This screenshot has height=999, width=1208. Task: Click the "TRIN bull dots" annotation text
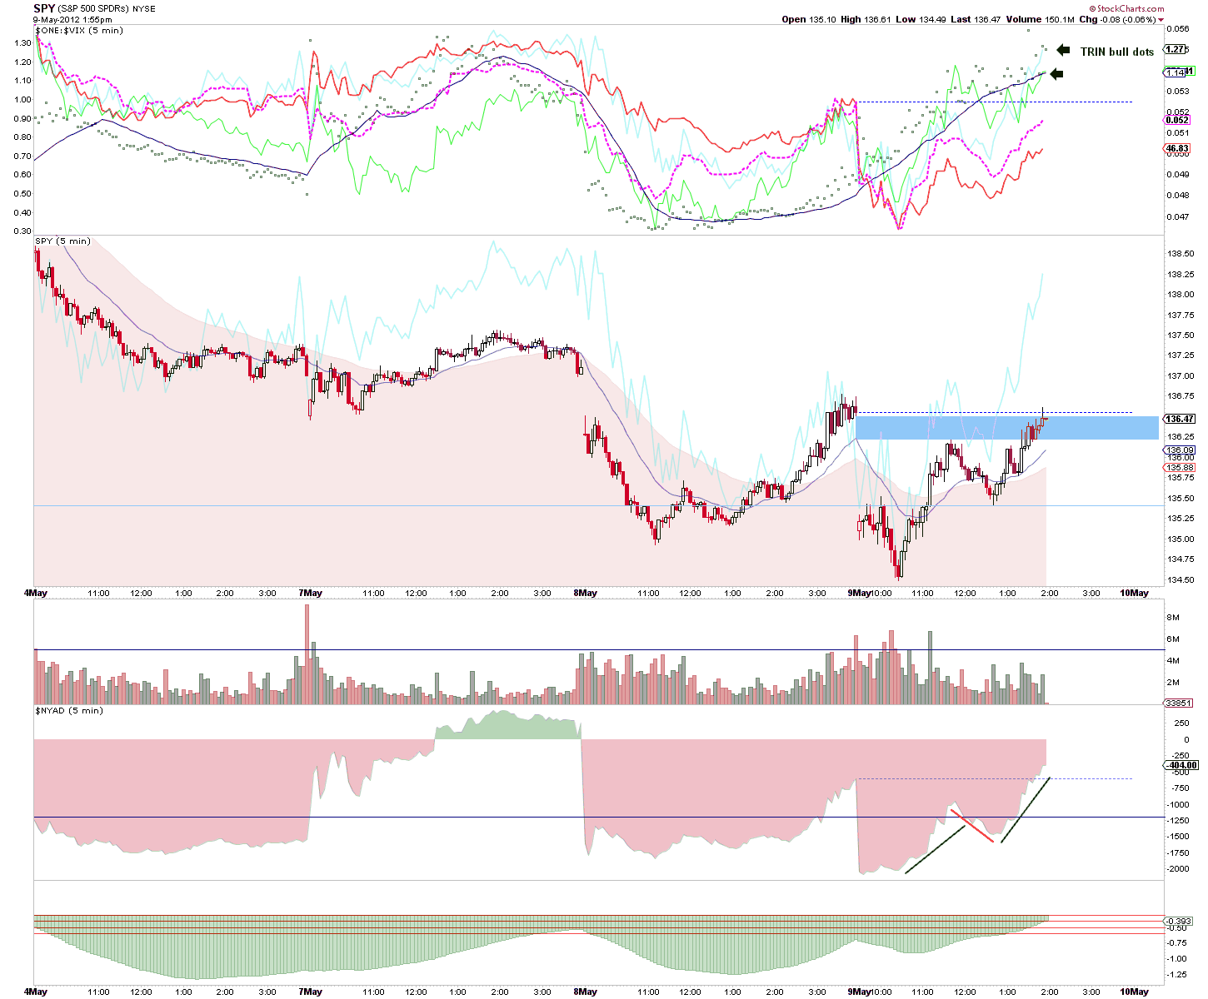(1117, 52)
